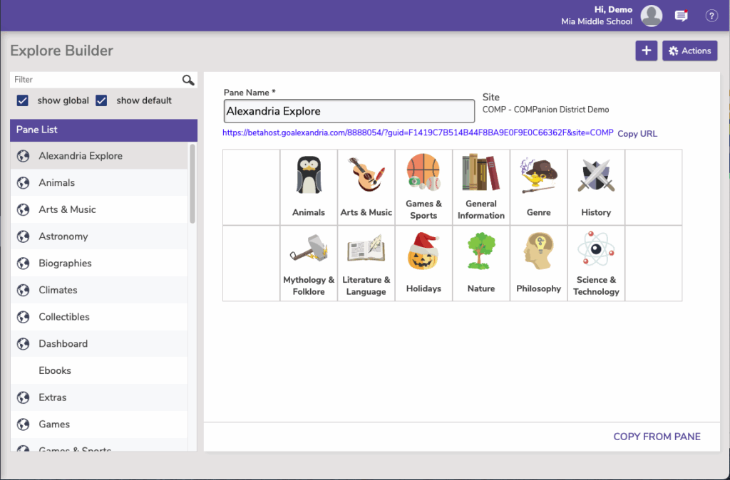
Task: Click the Copy URL link
Action: (637, 133)
